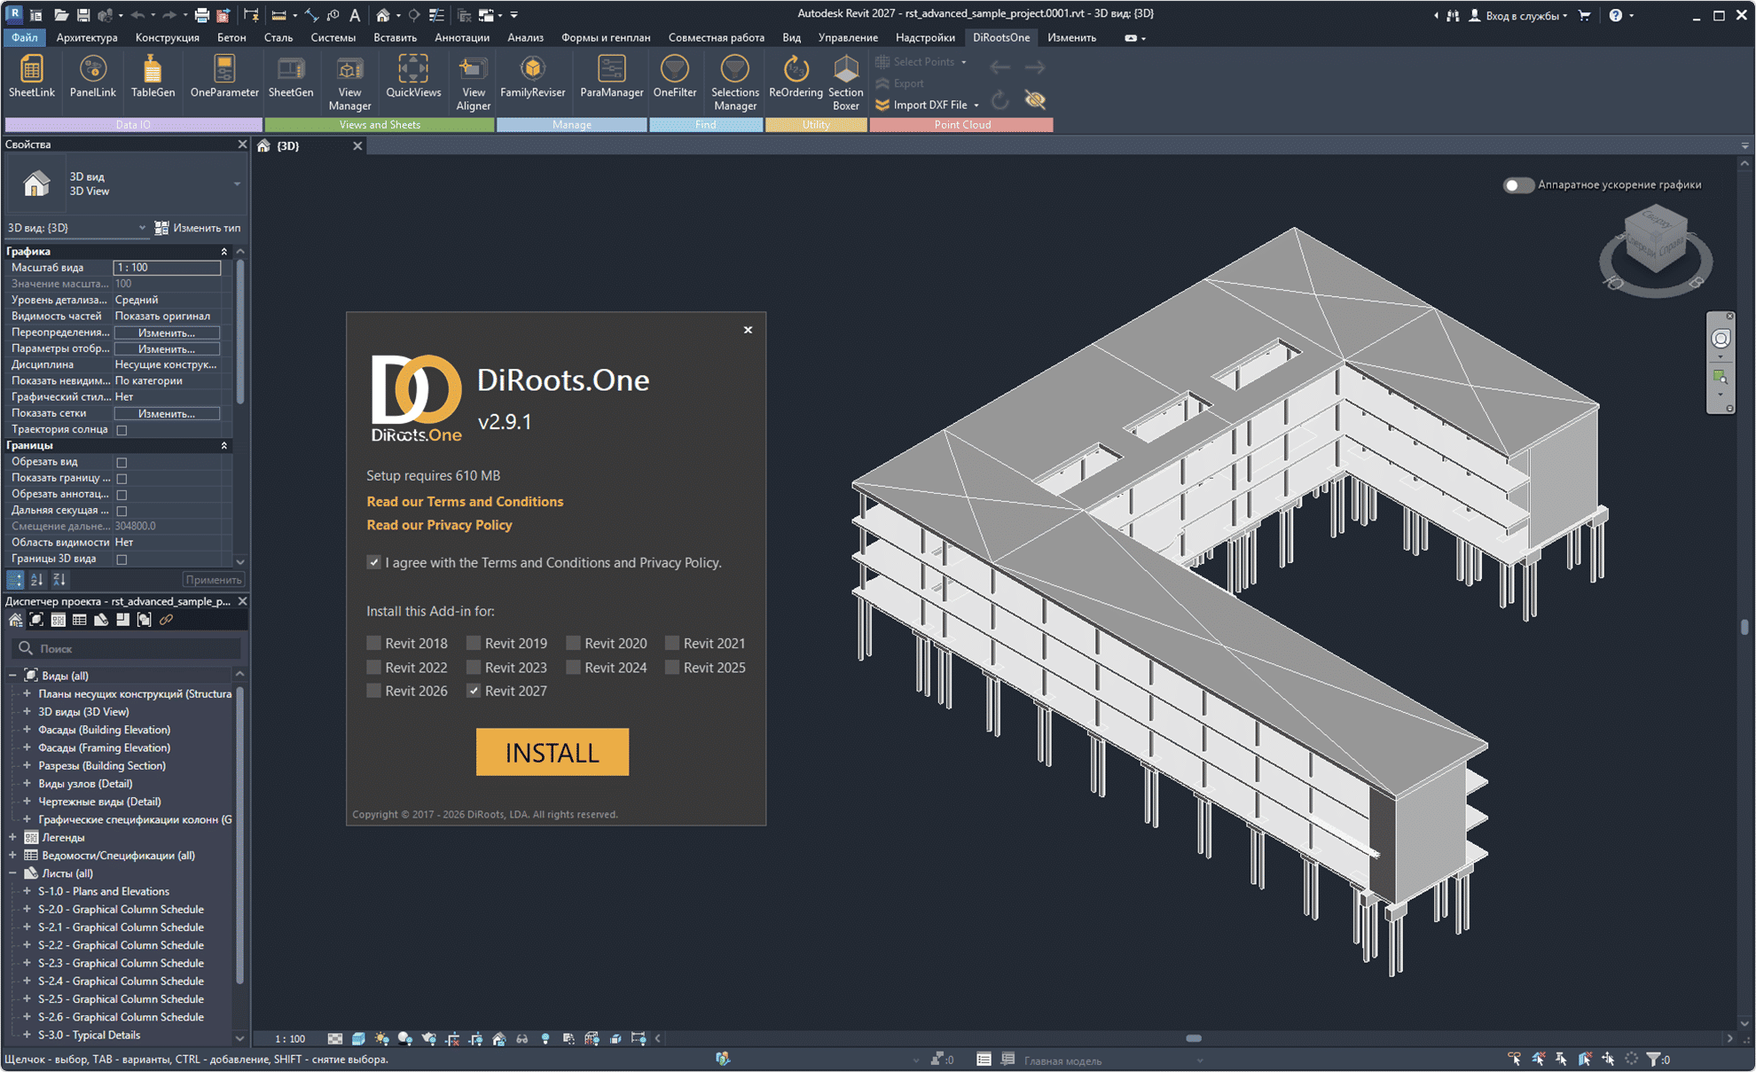Close the DiRoots.One installer dialog

pyautogui.click(x=748, y=330)
